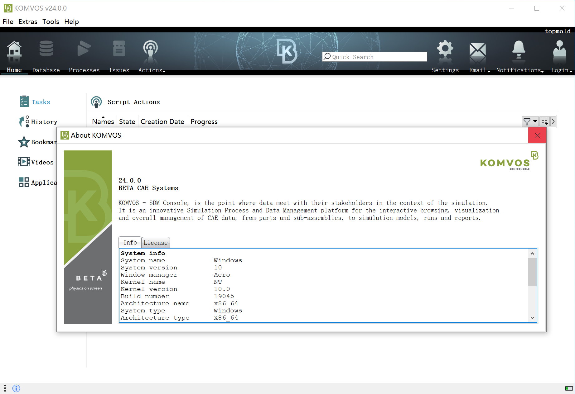
Task: Click the Architecture name x86_64 value
Action: pyautogui.click(x=226, y=303)
